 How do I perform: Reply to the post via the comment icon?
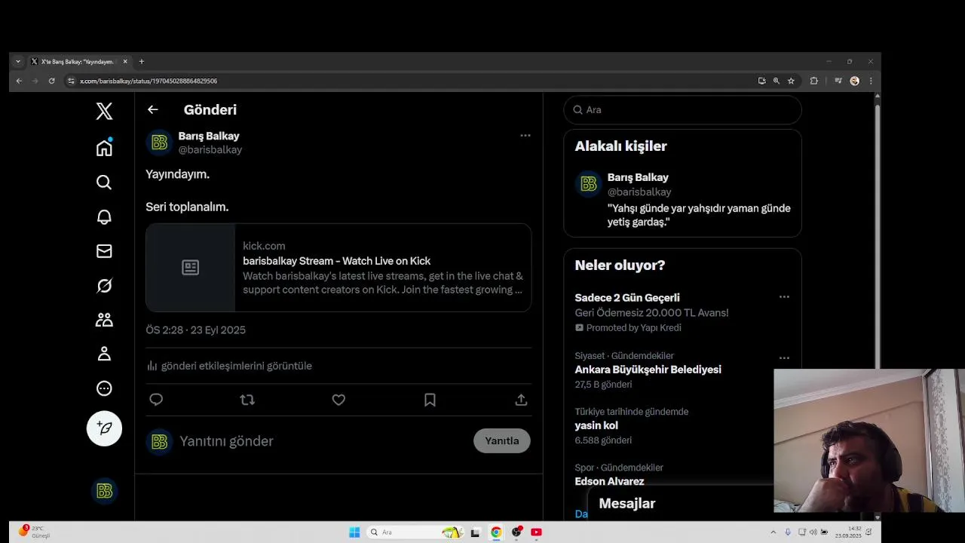pyautogui.click(x=156, y=400)
